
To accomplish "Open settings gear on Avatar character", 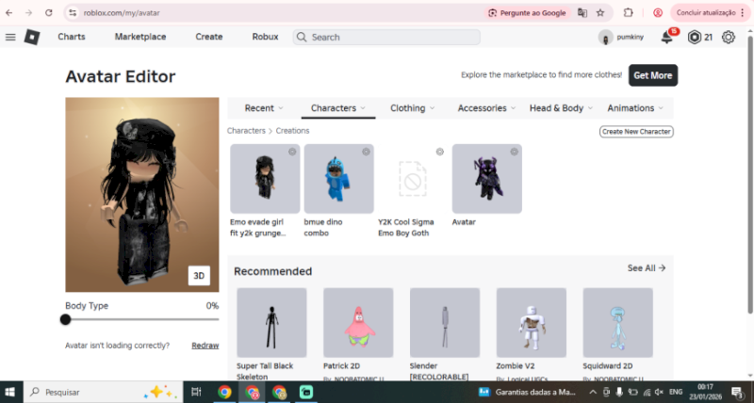I will click(514, 152).
